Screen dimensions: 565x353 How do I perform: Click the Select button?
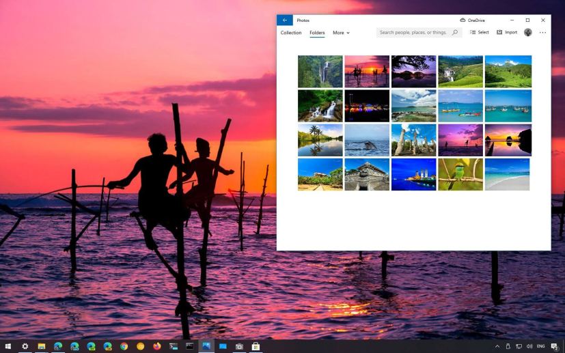tap(480, 33)
